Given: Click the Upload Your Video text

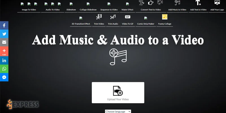Looking at the screenshot, I should (118, 99).
